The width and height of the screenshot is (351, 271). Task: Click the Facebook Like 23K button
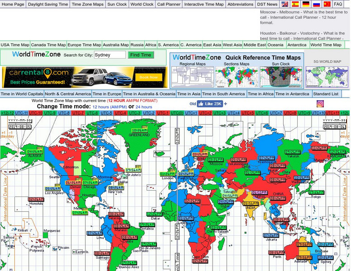pyautogui.click(x=210, y=104)
